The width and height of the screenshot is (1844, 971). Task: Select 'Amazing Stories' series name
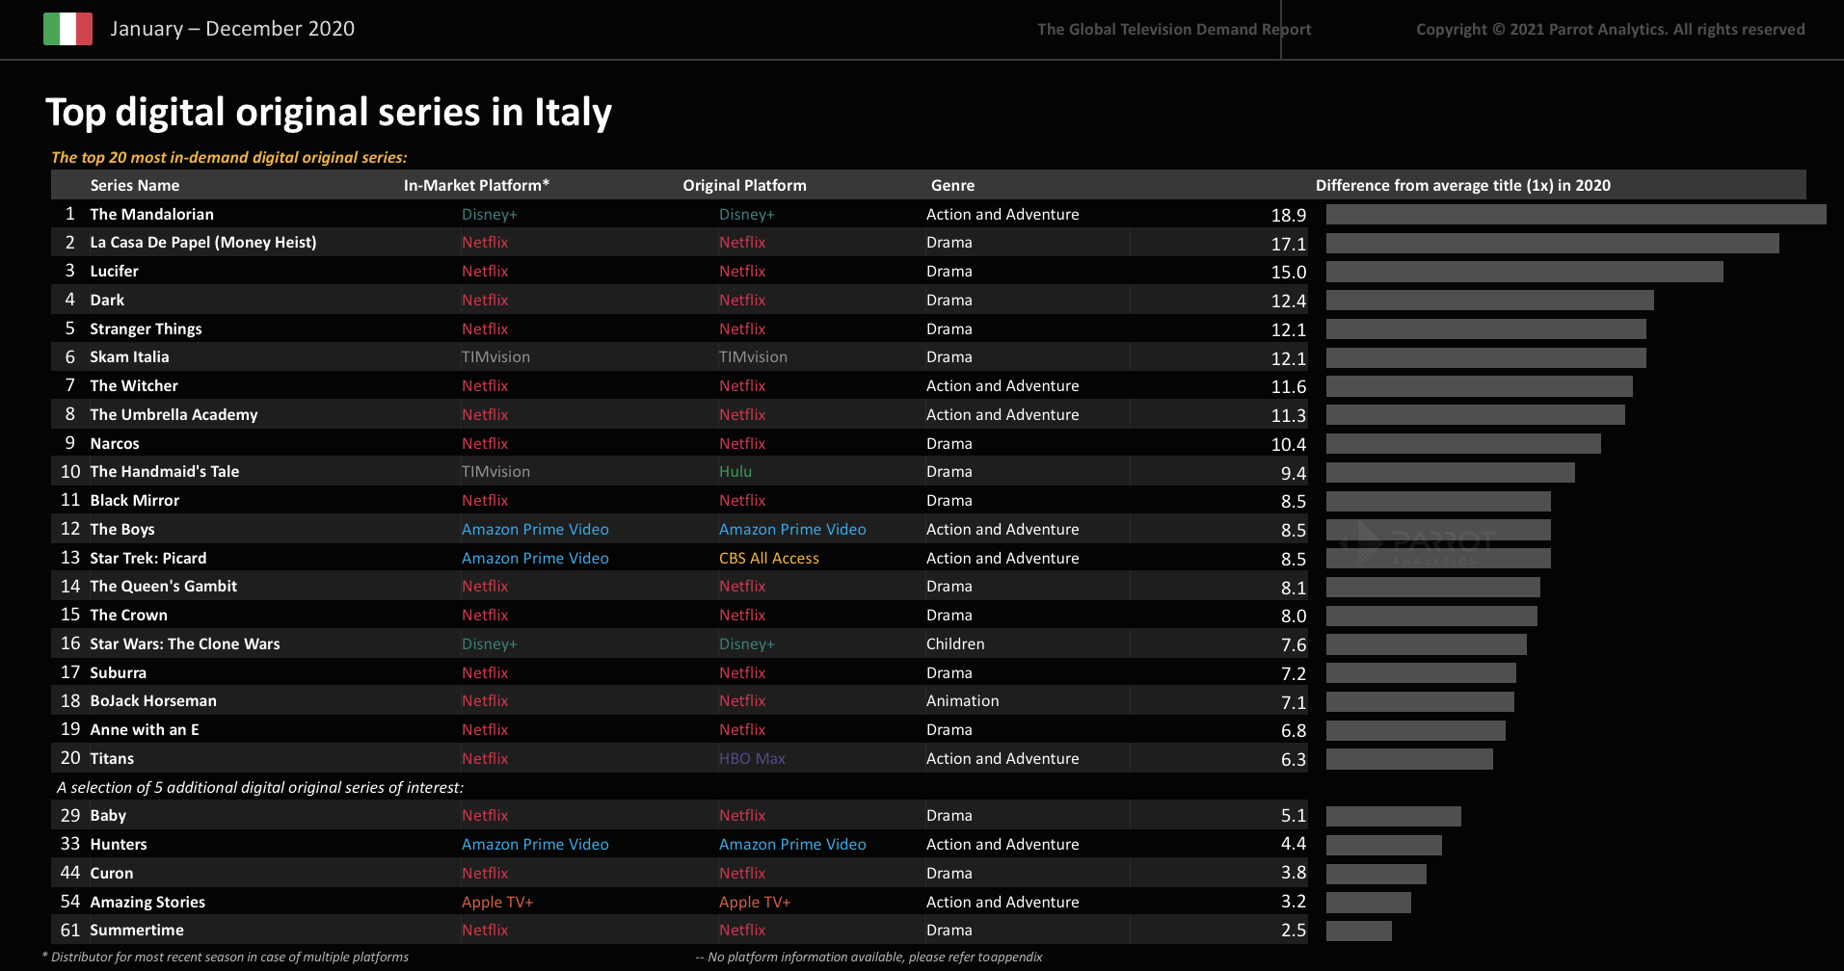tap(147, 902)
